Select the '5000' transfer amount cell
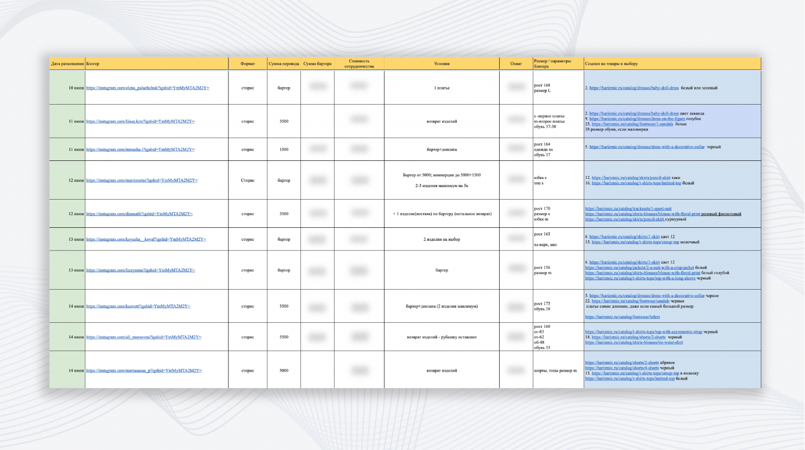The height and width of the screenshot is (450, 805). 284,371
